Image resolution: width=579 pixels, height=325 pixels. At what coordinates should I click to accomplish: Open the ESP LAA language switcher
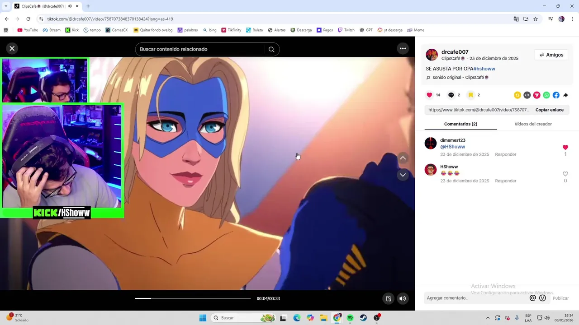[x=528, y=318]
